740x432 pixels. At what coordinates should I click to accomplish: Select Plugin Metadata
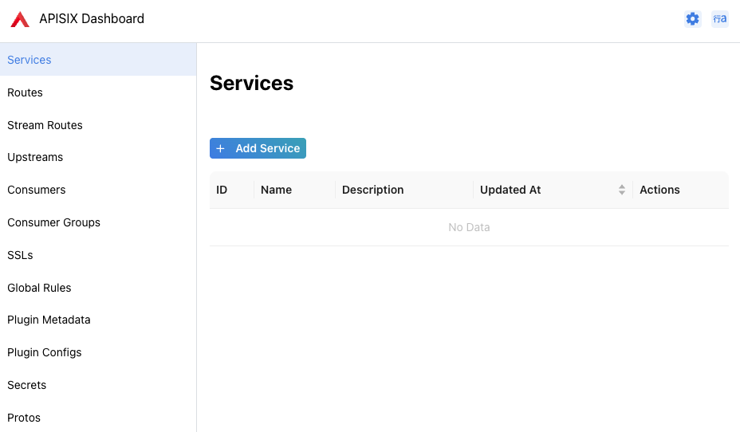tap(98, 320)
